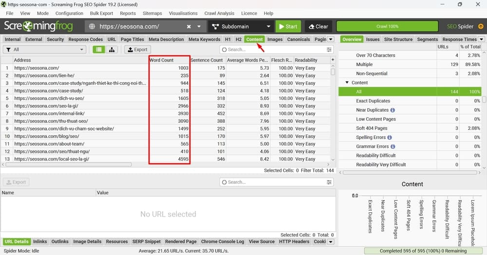The width and height of the screenshot is (487, 255).
Task: Switch to the Response Codes tab
Action: tap(85, 39)
